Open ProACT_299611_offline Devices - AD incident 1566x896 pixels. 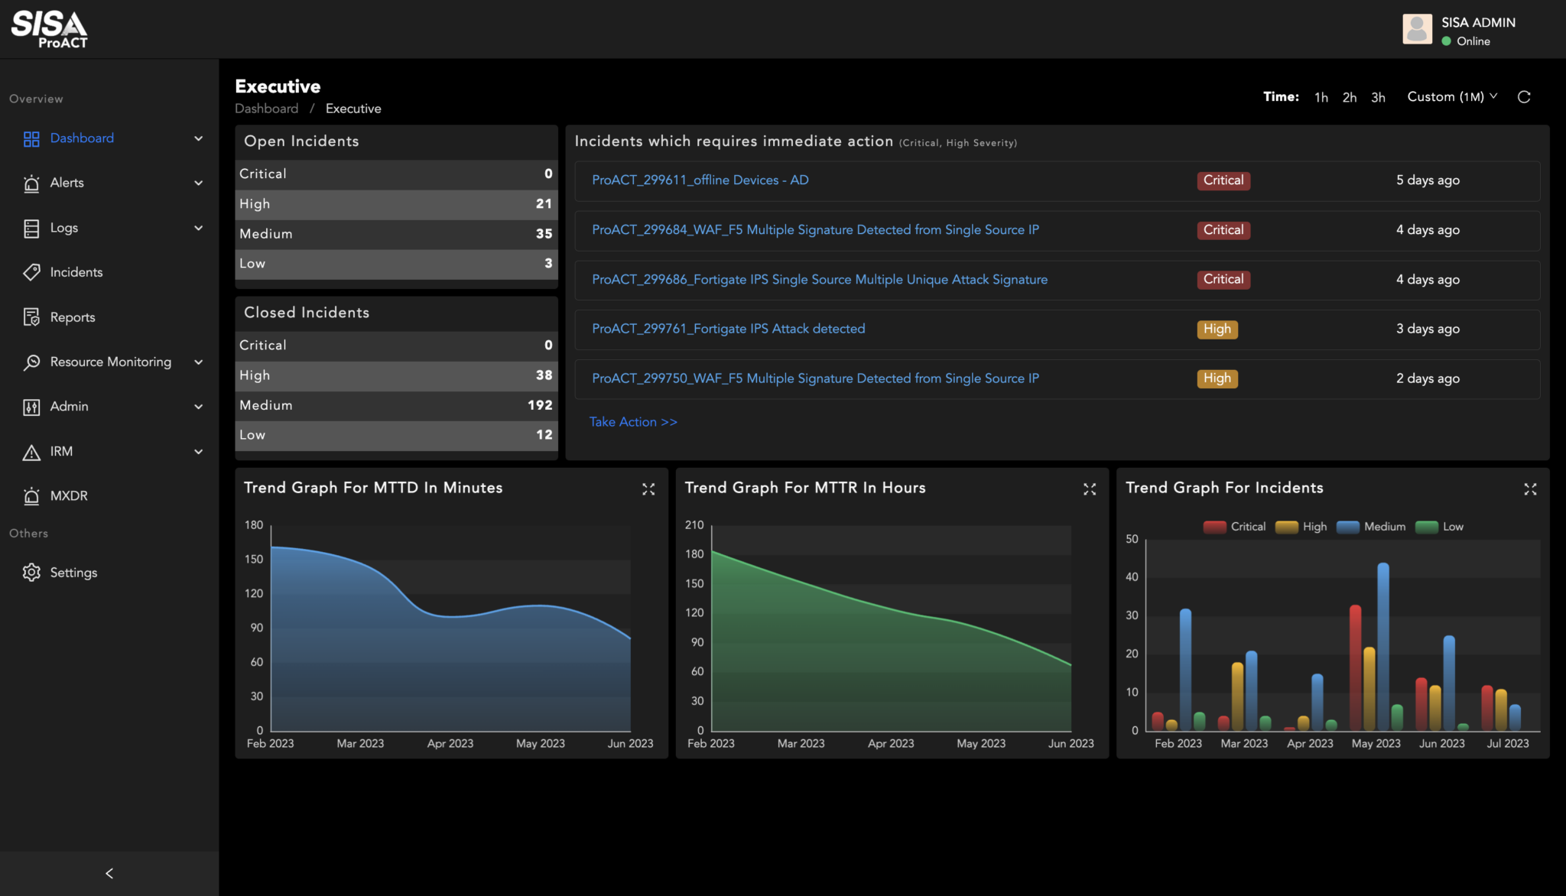pos(699,180)
